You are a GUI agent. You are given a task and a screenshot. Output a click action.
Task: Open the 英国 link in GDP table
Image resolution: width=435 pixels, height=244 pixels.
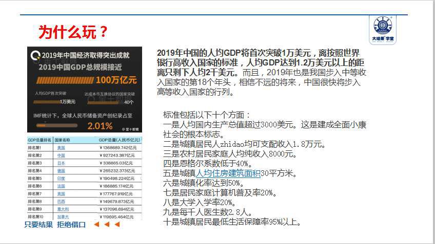61,194
